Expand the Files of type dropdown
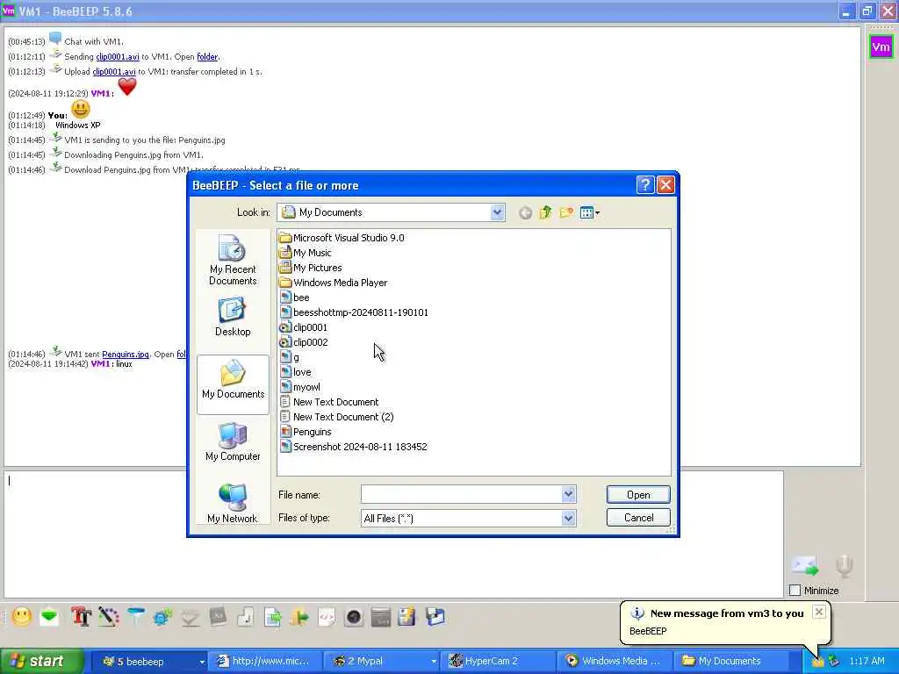 coord(568,518)
